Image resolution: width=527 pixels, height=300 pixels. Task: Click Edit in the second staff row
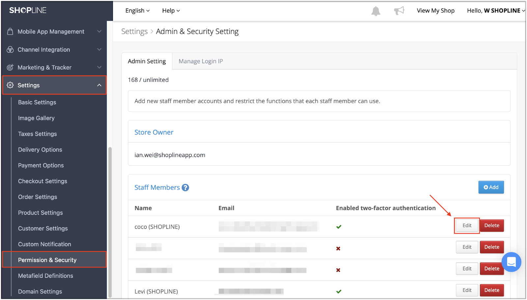(x=467, y=247)
